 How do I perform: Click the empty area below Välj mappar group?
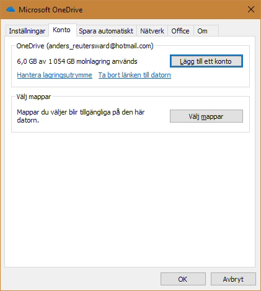pyautogui.click(x=130, y=198)
